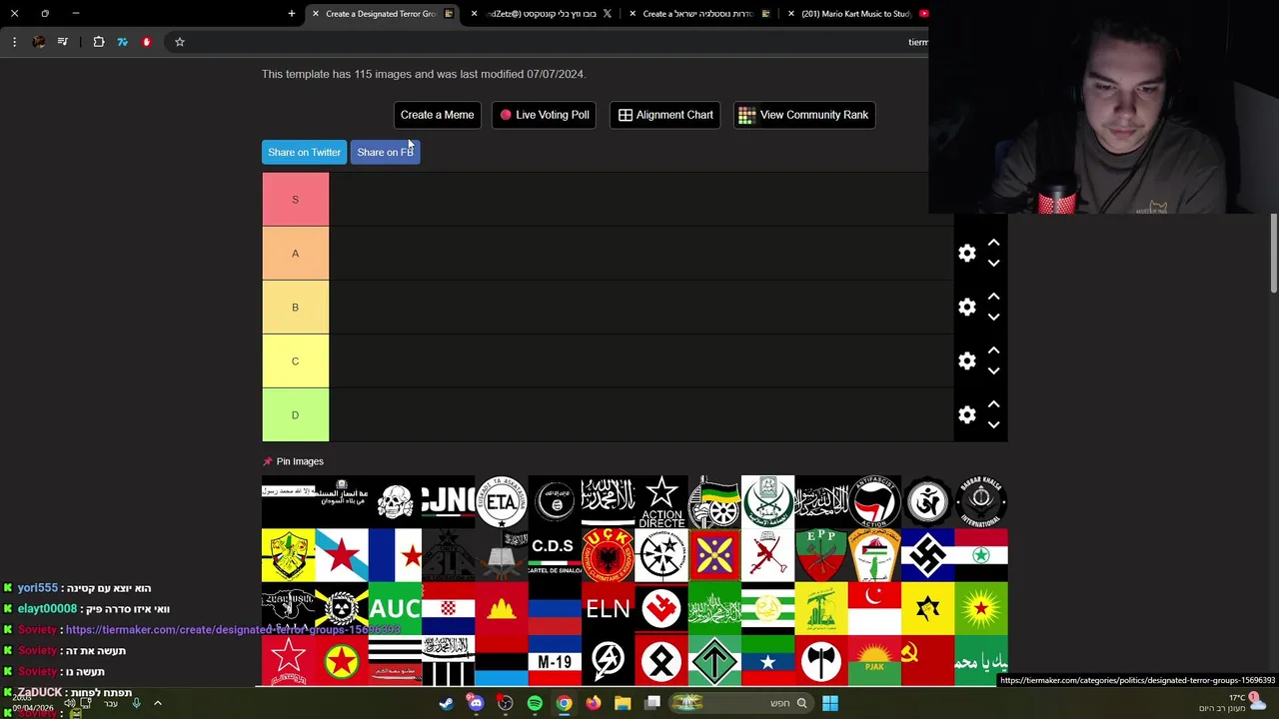Move tier A row up
The width and height of the screenshot is (1279, 719).
(x=993, y=243)
